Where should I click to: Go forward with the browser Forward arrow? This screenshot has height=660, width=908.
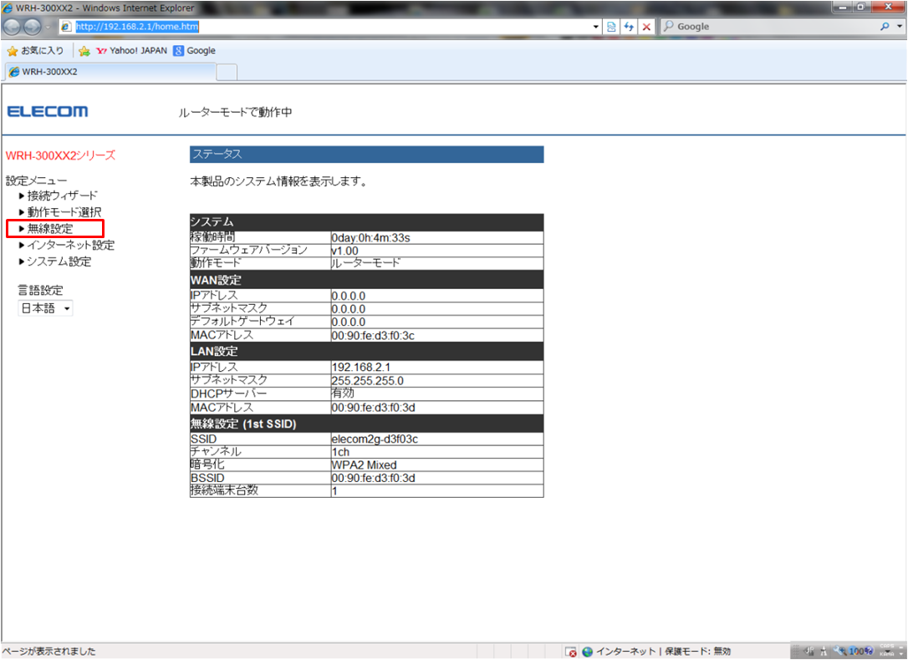click(33, 27)
